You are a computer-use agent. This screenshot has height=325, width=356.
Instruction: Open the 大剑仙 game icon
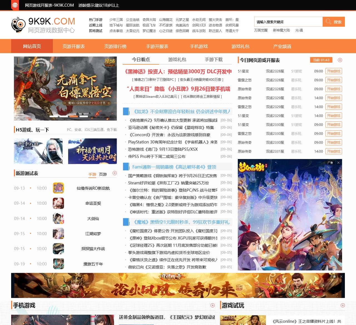pyautogui.click(x=58, y=218)
